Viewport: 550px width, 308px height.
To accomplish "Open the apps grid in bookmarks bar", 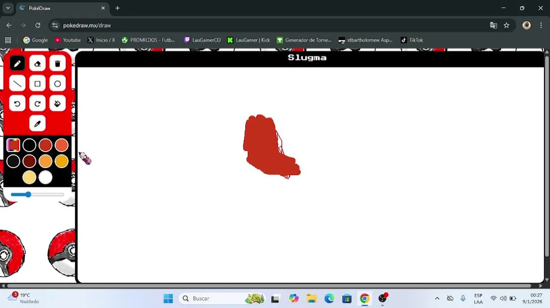I will [x=8, y=40].
